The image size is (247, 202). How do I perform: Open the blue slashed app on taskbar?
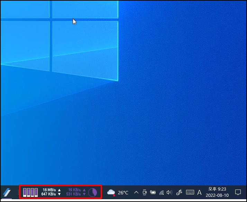coord(7,192)
